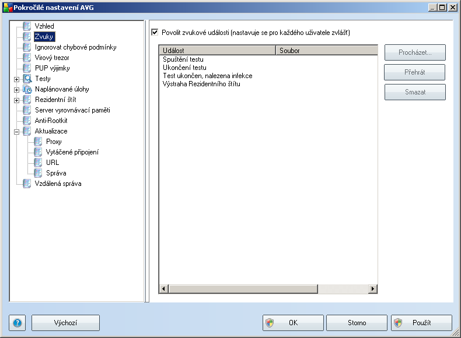Screen dimensions: 461x338
Task: Sort by the Událost column header
Action: tap(217, 51)
